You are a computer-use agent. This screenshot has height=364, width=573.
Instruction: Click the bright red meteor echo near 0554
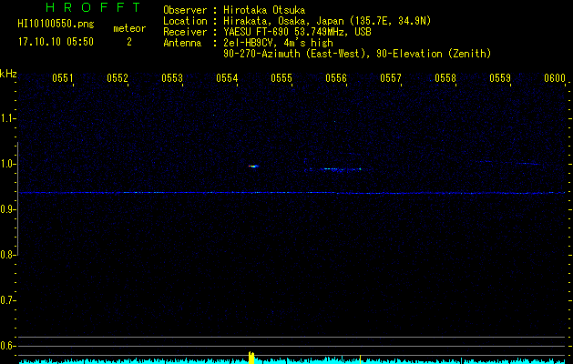click(253, 167)
